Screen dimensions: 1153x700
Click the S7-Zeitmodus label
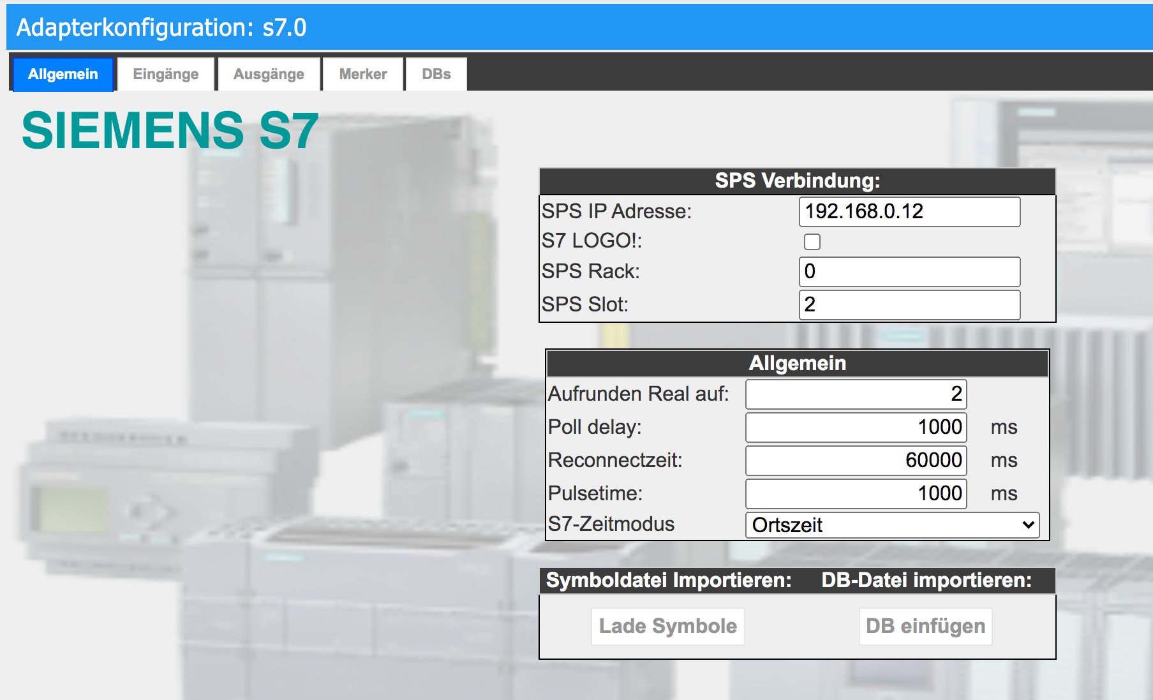pyautogui.click(x=611, y=524)
